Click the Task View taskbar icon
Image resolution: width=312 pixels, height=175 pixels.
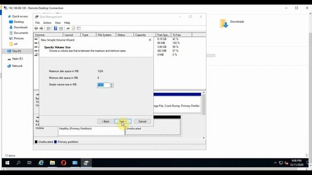coord(29,163)
